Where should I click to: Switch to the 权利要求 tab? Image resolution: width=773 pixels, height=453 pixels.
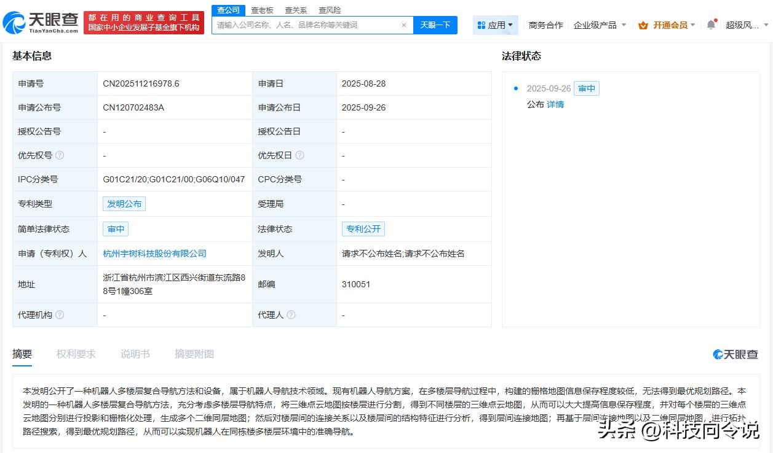click(76, 354)
